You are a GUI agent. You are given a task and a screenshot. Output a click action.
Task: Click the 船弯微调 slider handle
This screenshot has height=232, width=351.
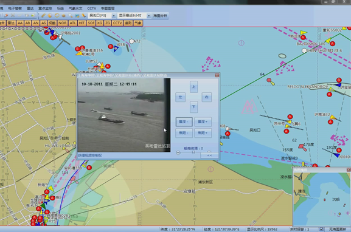[x=193, y=152]
